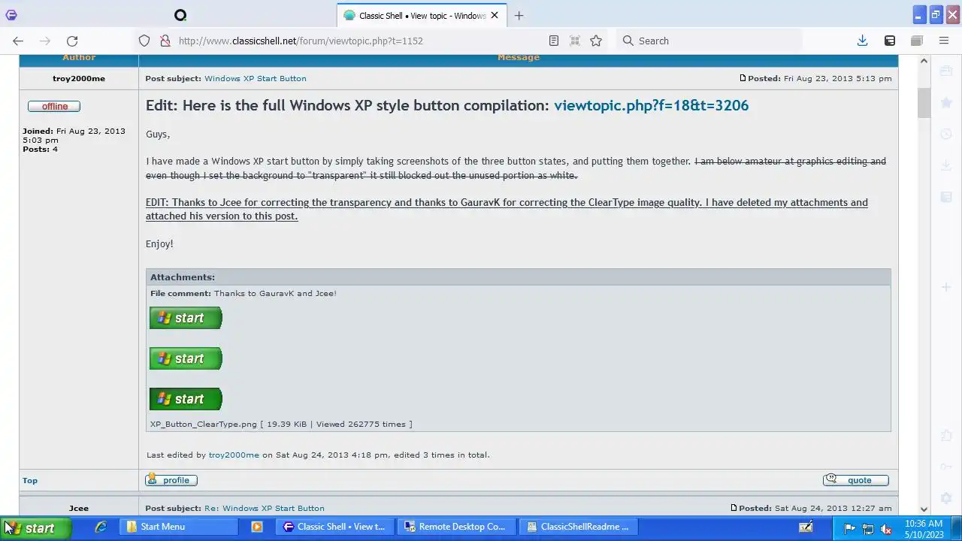The width and height of the screenshot is (962, 541).
Task: Click the insecure connection lock icon
Action: [x=165, y=41]
